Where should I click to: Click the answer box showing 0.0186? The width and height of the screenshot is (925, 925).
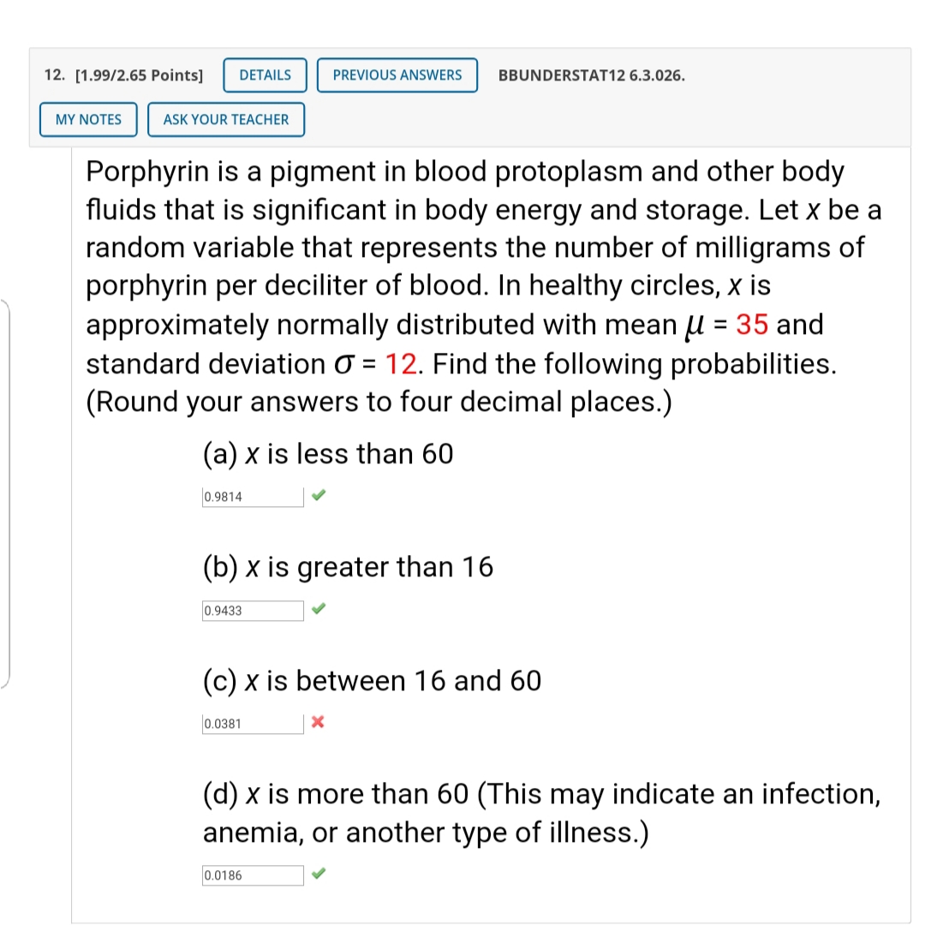coord(252,874)
